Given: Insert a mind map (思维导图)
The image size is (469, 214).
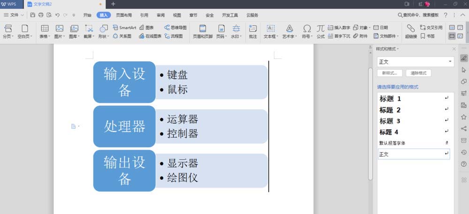Looking at the screenshot, I should (x=175, y=28).
